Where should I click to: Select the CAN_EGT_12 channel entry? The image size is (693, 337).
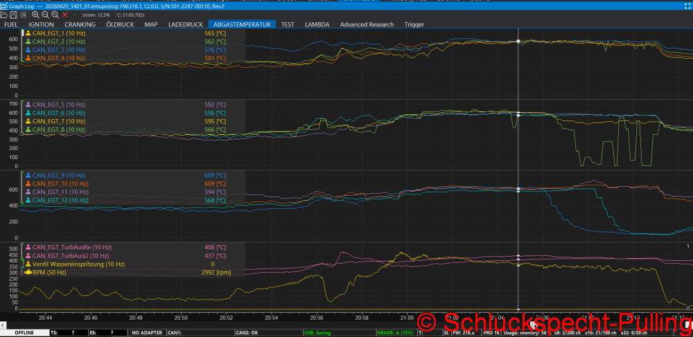click(x=57, y=200)
